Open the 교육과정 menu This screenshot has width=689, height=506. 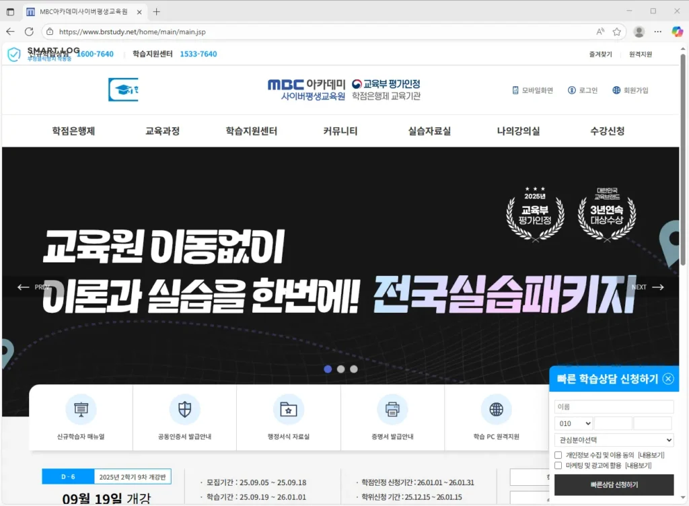pyautogui.click(x=163, y=131)
